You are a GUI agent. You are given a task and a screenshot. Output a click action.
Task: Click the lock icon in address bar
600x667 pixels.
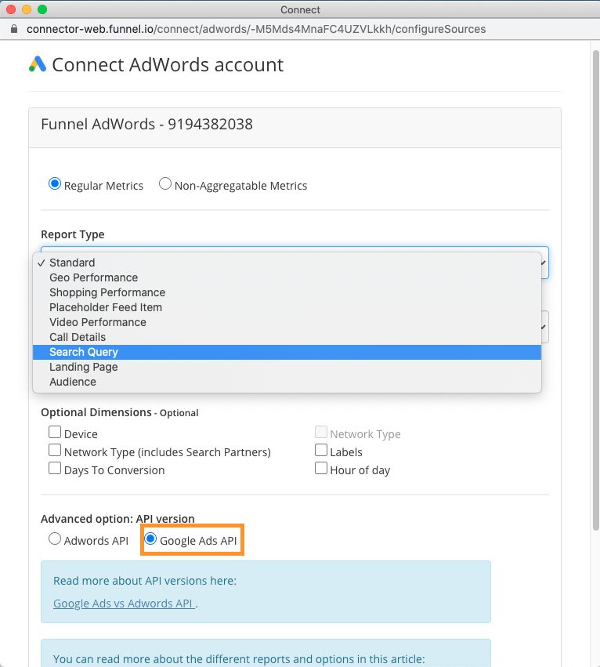point(14,29)
